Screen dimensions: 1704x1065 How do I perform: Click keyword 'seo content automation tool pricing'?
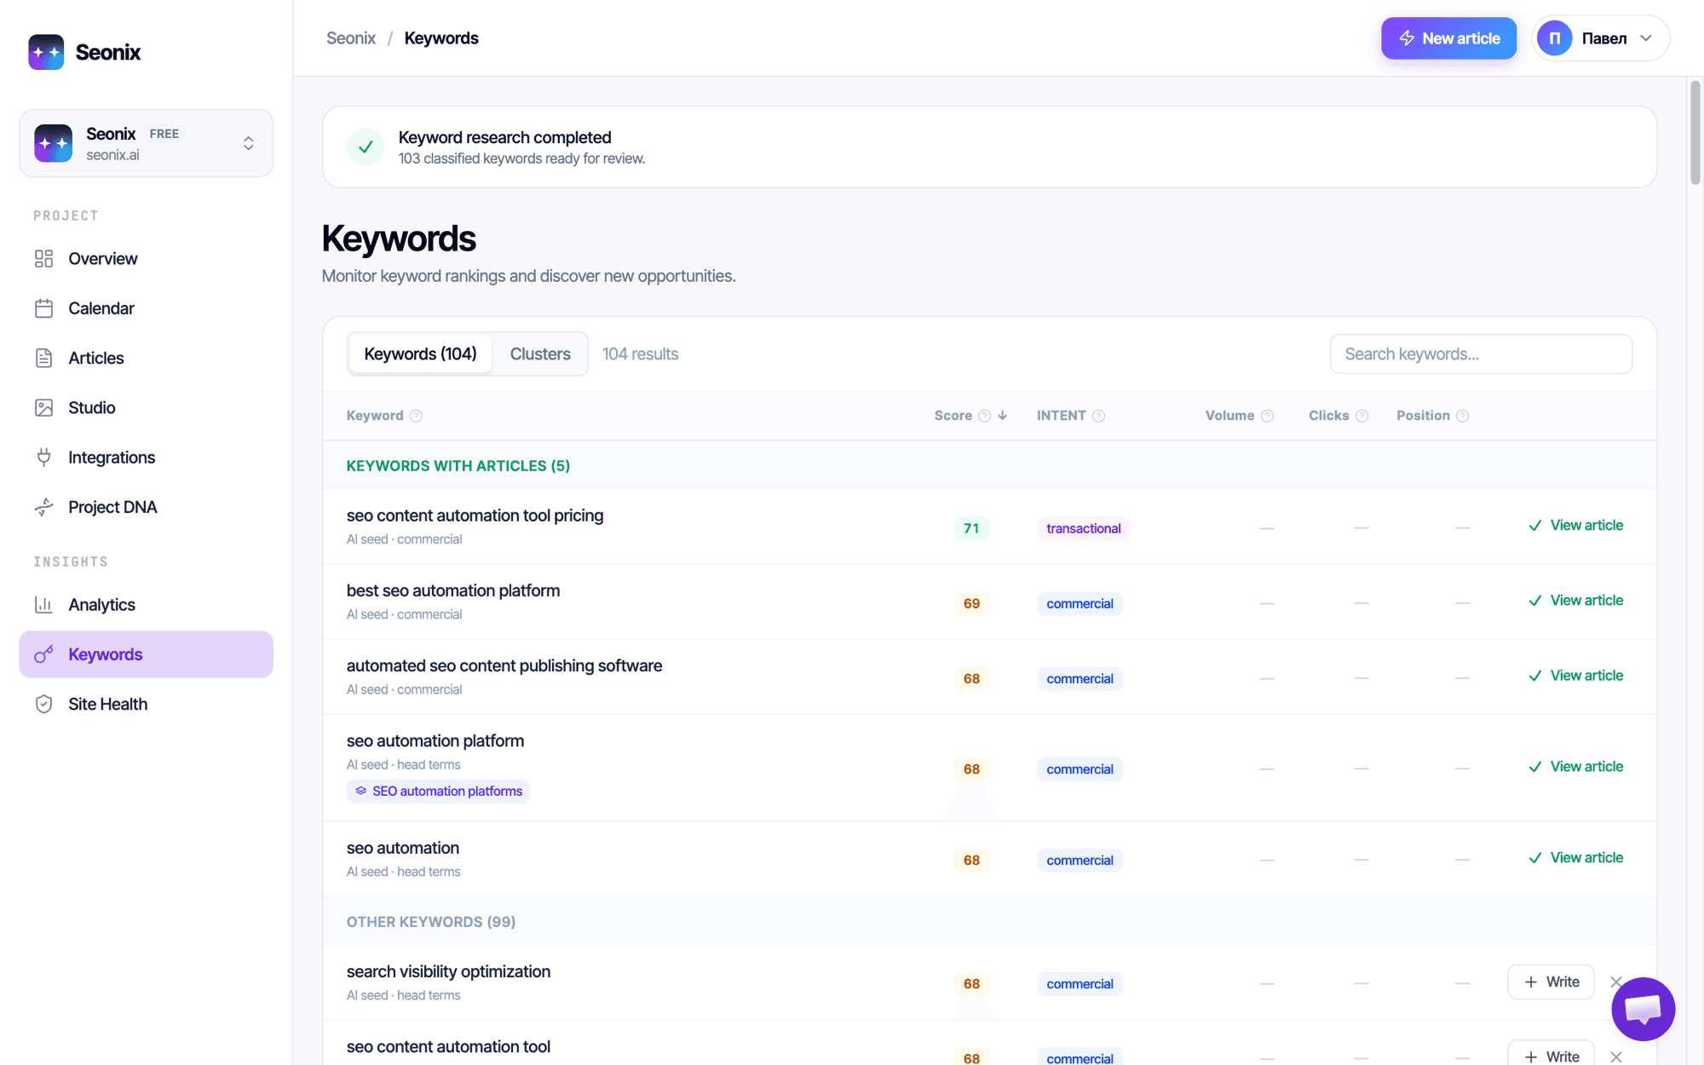tap(475, 515)
